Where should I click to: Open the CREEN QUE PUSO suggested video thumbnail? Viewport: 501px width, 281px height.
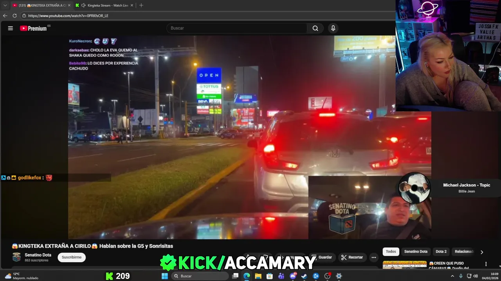pos(405,265)
